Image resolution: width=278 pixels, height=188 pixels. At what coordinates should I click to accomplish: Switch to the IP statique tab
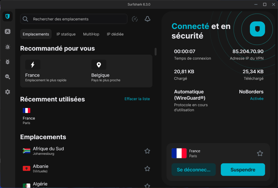click(x=66, y=34)
